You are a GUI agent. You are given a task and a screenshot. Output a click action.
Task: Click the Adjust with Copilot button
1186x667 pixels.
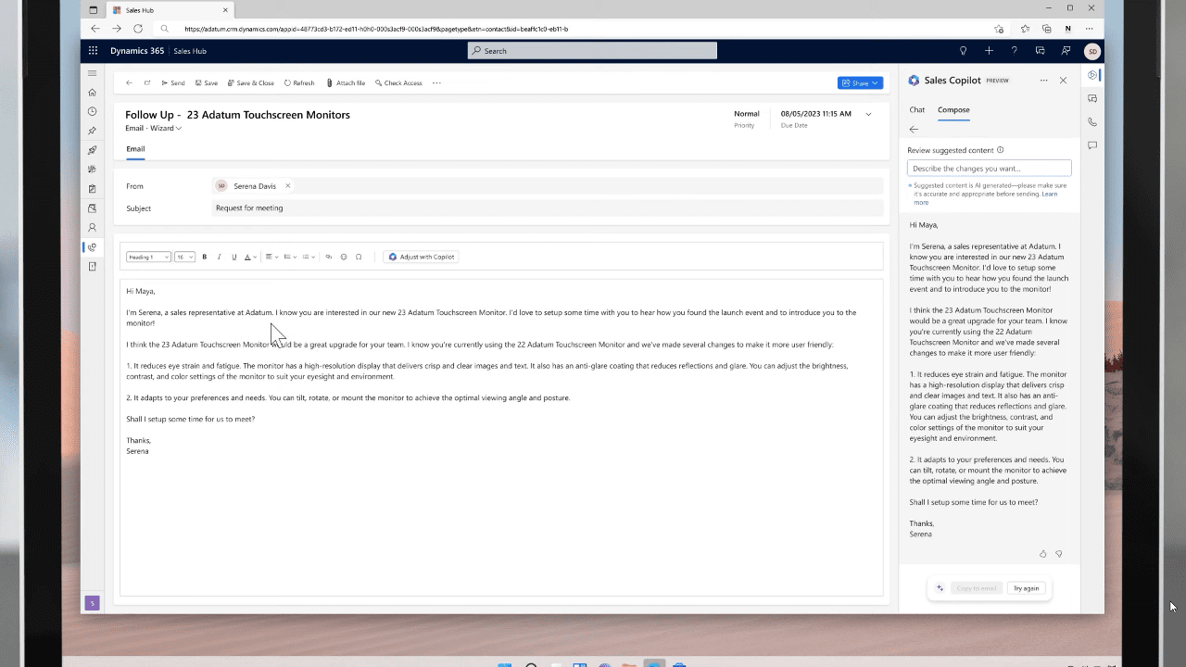pos(421,257)
